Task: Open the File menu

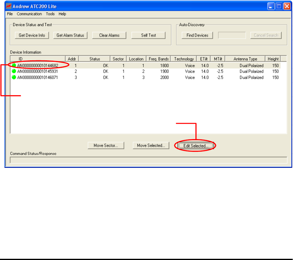Action: click(x=10, y=14)
